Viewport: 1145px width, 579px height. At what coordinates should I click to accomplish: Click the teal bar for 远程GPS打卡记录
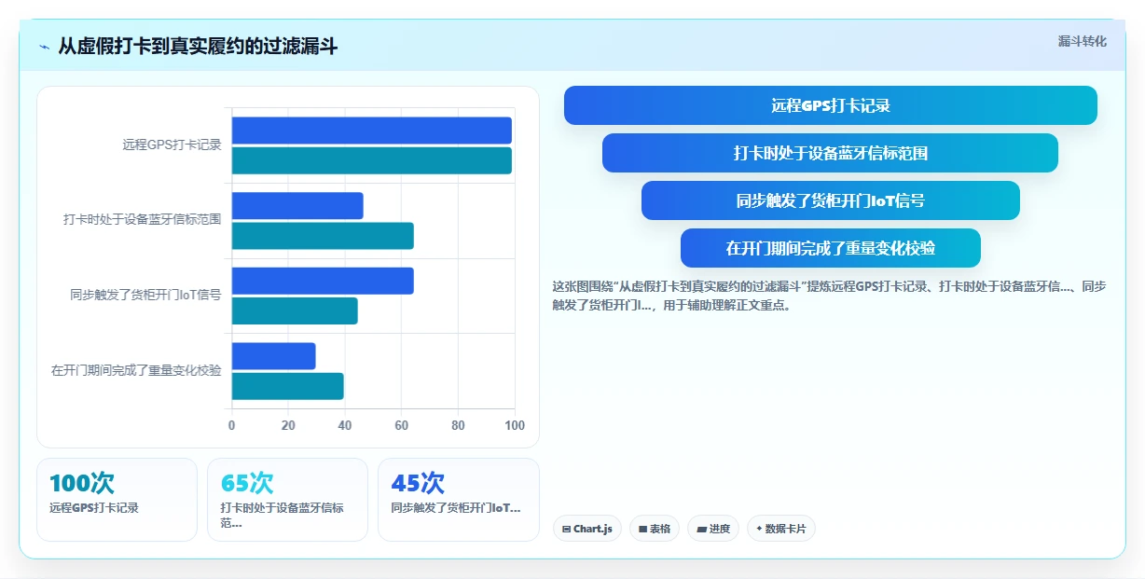372,160
